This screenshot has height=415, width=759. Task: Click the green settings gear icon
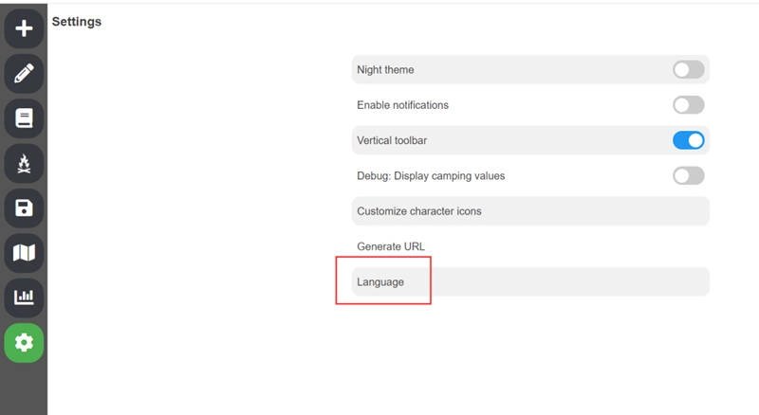tap(24, 343)
